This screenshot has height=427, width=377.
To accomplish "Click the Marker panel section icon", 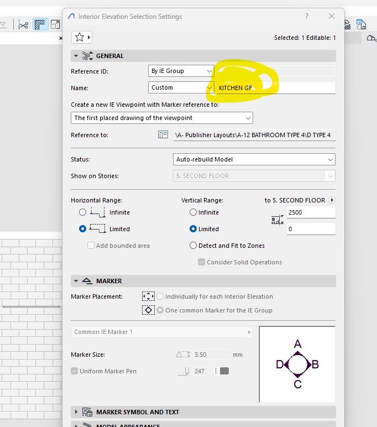I will [x=87, y=281].
